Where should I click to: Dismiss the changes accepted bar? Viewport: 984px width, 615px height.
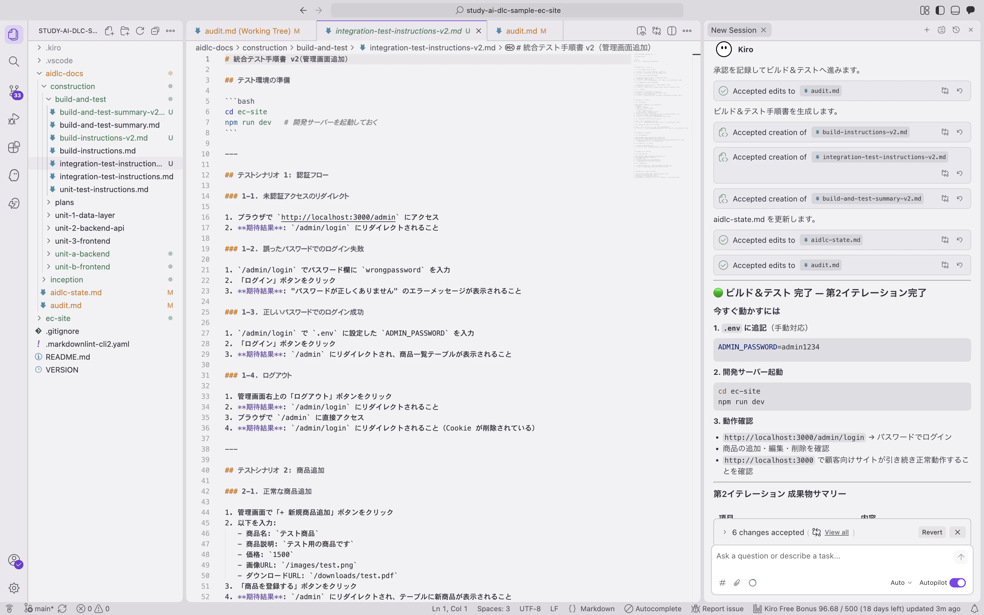(958, 532)
